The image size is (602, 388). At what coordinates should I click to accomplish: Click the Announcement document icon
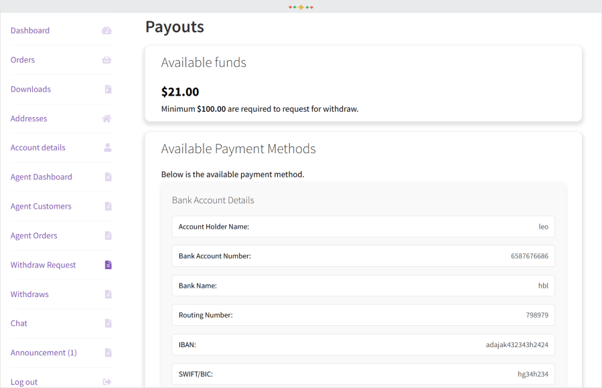coord(108,353)
